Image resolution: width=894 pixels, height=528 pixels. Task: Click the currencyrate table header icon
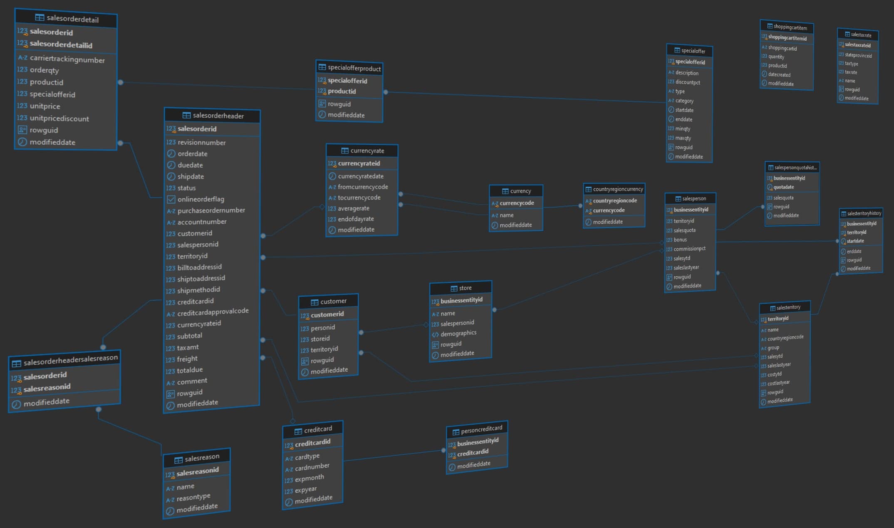click(344, 151)
